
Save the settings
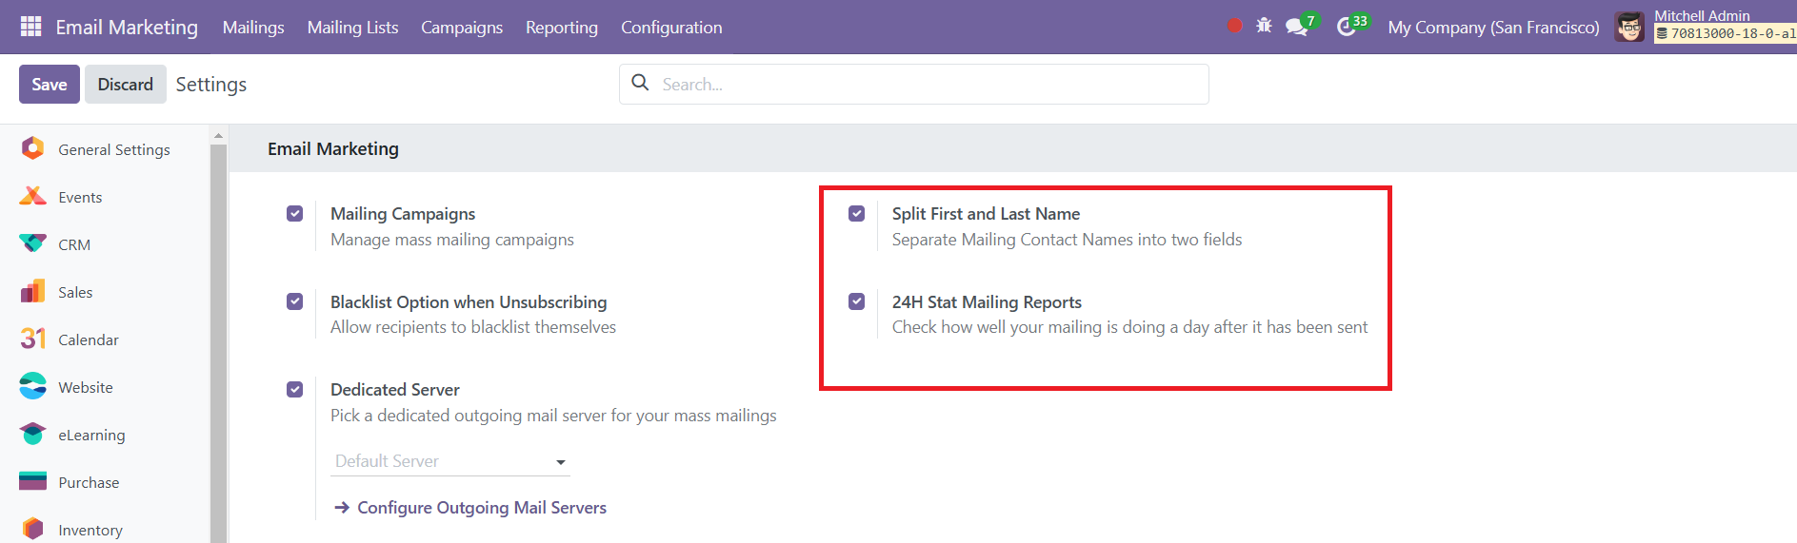[50, 85]
